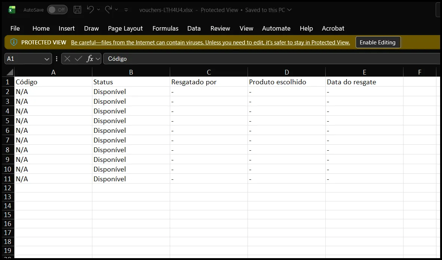This screenshot has height=260, width=442.
Task: Open Customize Quick Access Toolbar dropdown
Action: tap(126, 10)
